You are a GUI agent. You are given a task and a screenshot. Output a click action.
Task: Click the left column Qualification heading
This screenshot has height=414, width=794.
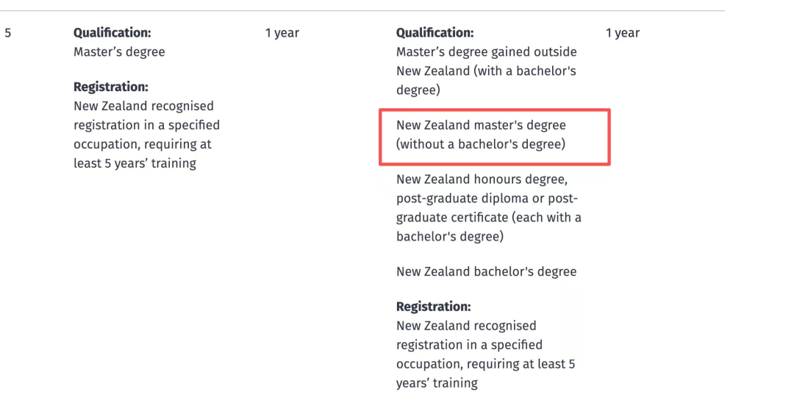112,33
